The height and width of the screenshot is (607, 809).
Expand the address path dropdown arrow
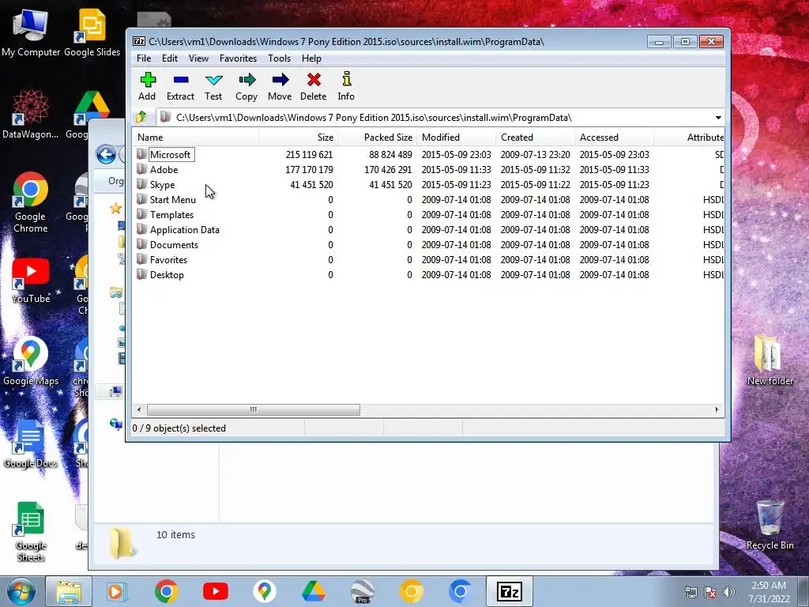pyautogui.click(x=717, y=118)
